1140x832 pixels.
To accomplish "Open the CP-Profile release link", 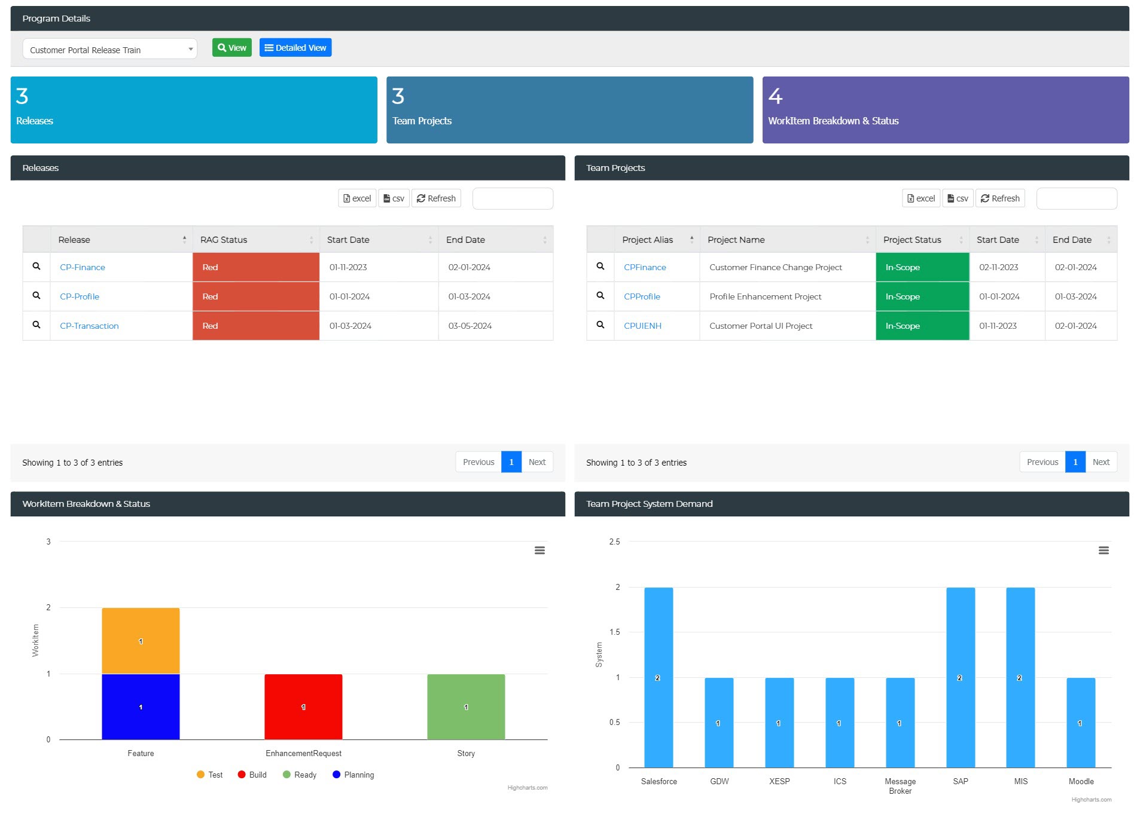I will point(80,296).
